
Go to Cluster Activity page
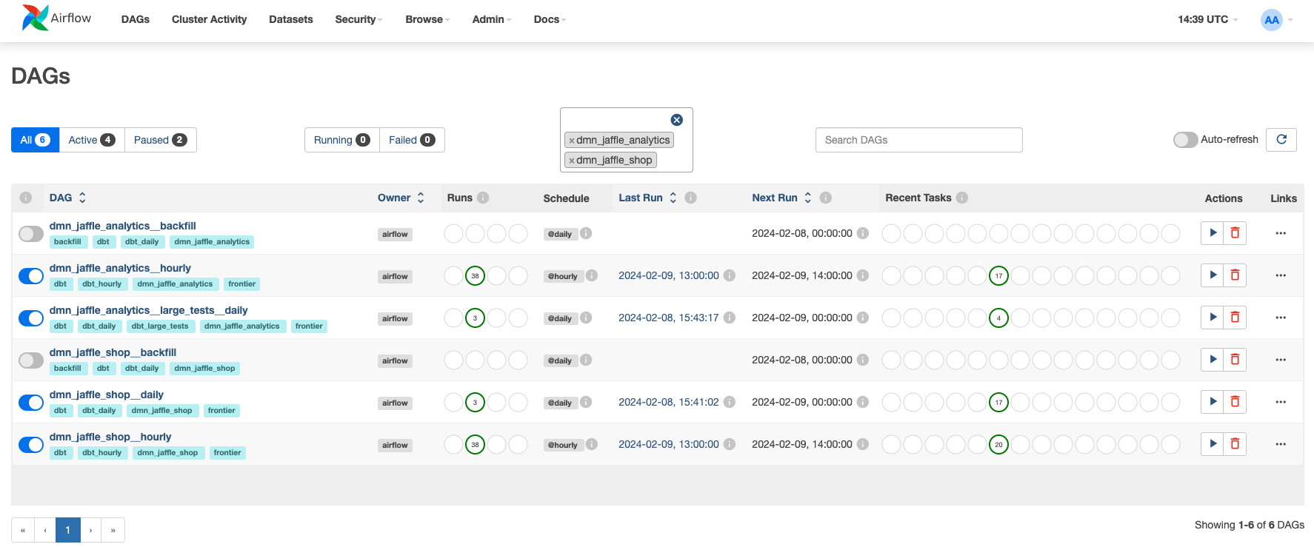click(209, 19)
